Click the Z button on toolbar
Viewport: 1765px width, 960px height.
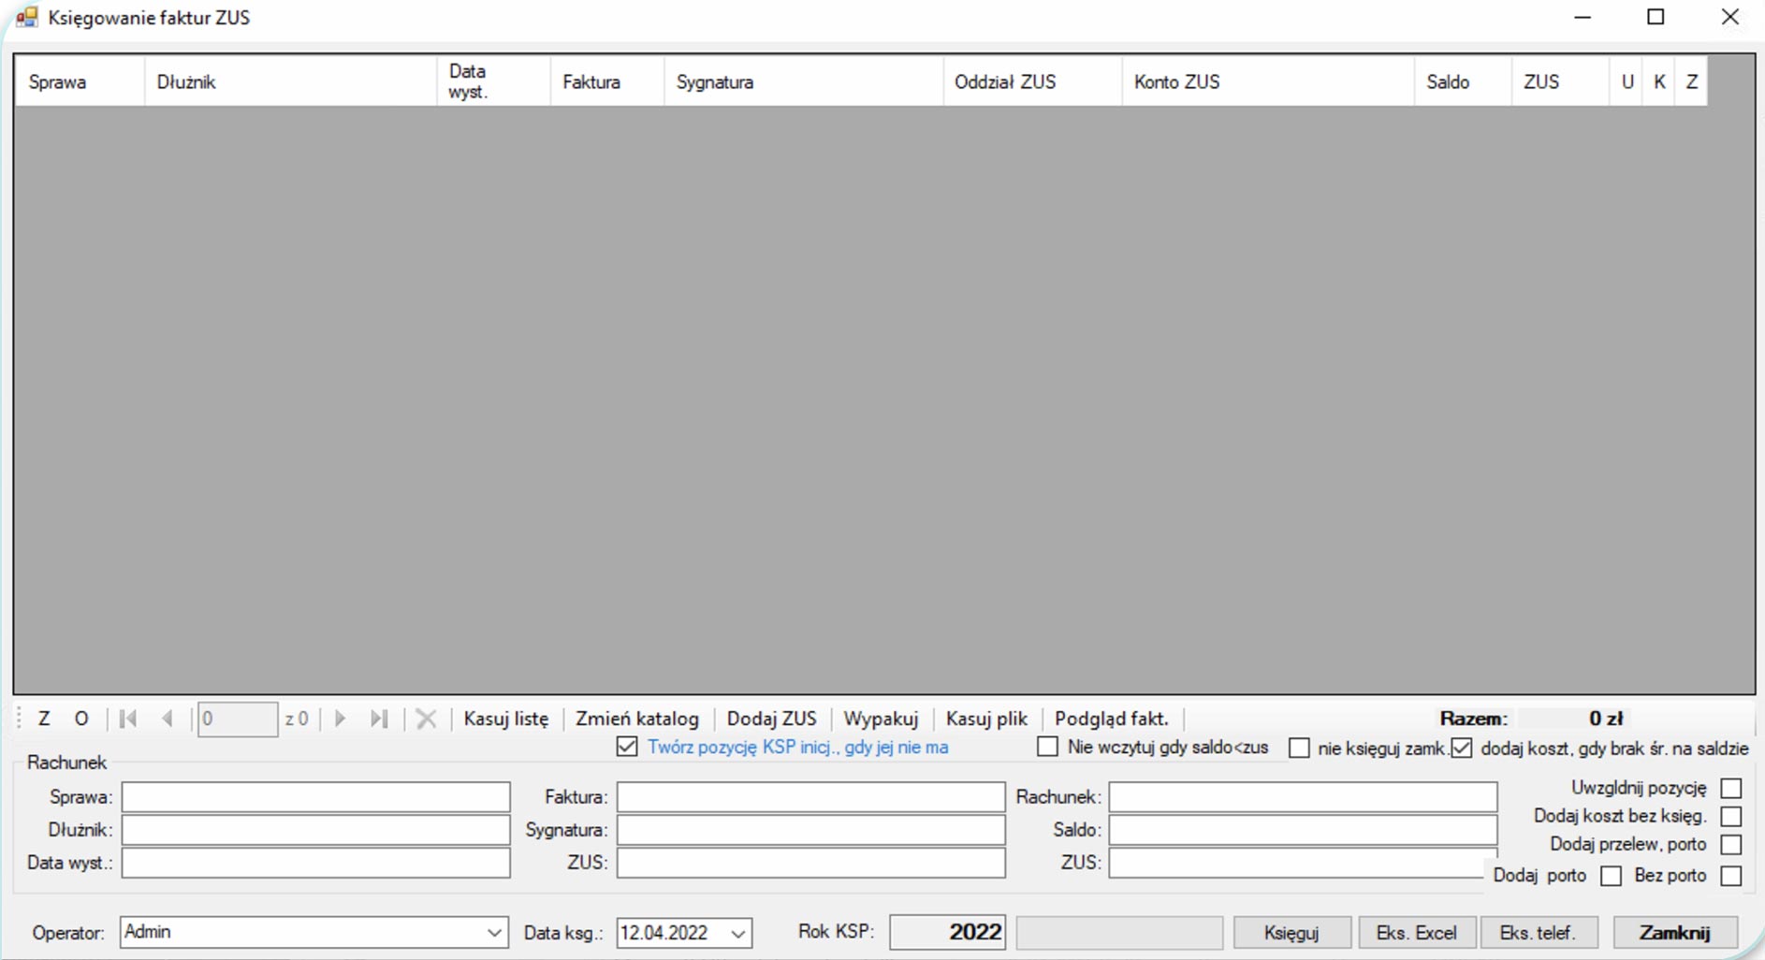coord(44,719)
